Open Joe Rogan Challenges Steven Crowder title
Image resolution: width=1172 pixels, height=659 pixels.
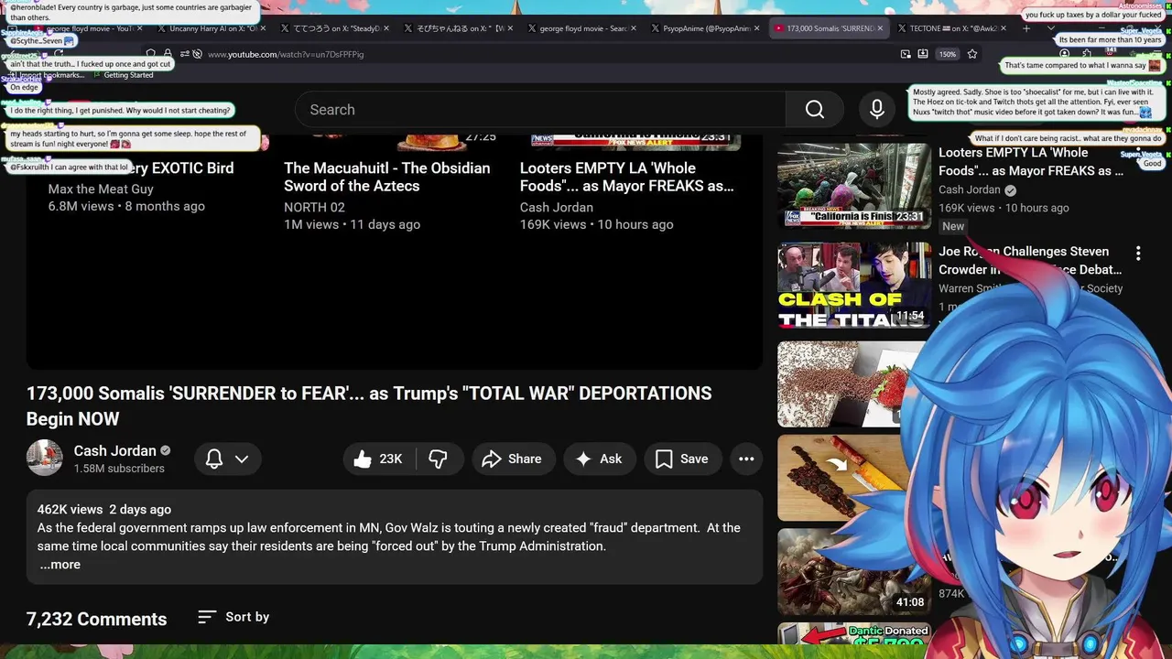1030,261
